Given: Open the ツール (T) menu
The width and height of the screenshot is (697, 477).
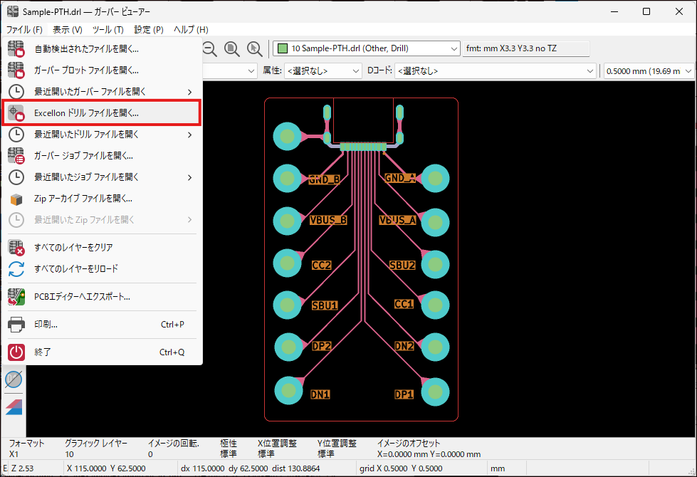Looking at the screenshot, I should click(x=108, y=30).
